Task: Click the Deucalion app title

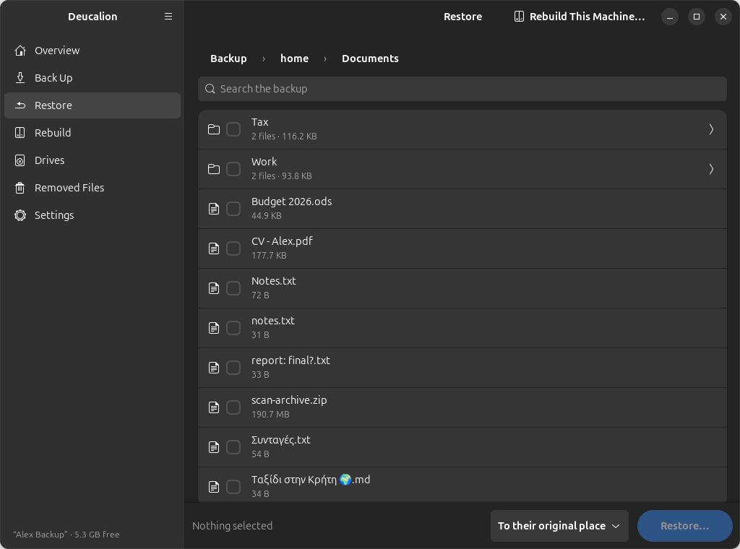Action: (x=92, y=17)
